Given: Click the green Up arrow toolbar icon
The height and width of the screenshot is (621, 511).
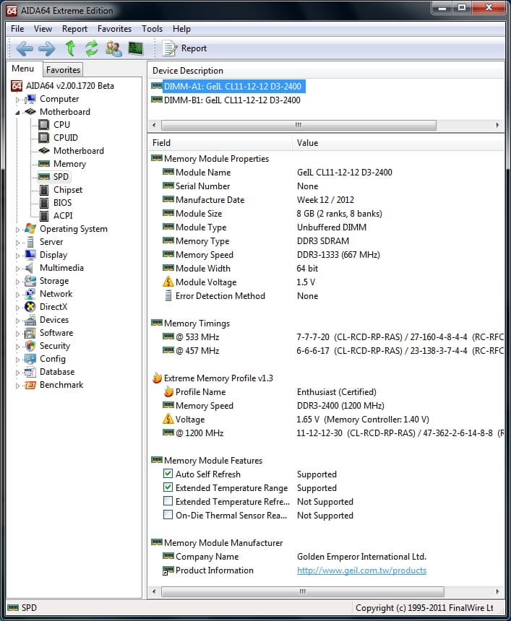Looking at the screenshot, I should click(71, 48).
